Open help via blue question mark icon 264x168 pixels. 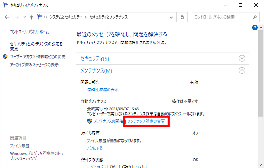(x=255, y=28)
